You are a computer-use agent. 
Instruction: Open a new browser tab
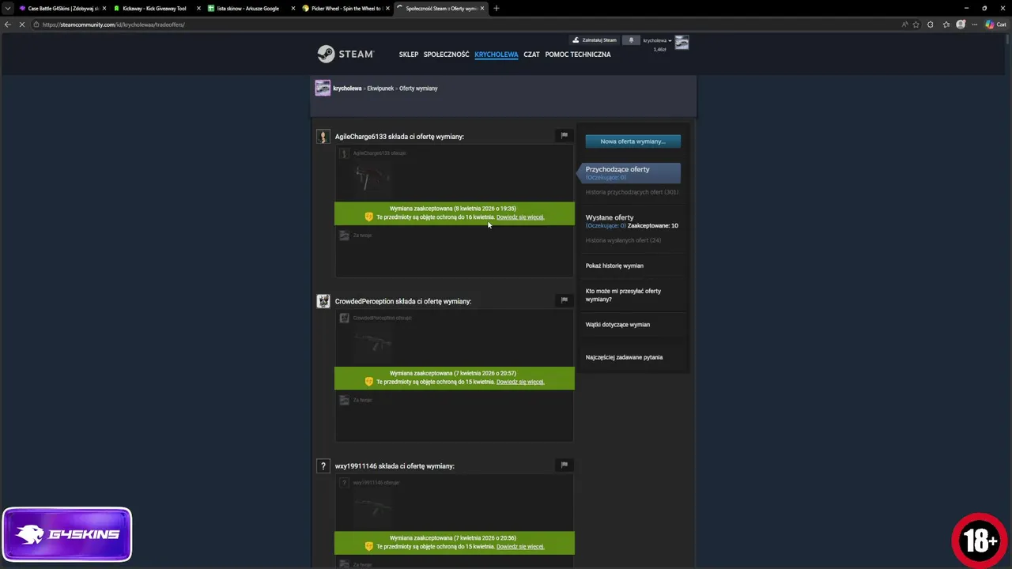tap(496, 8)
